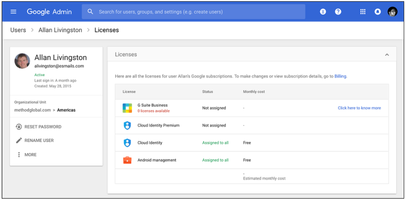Click the G Suite Business license icon
The width and height of the screenshot is (405, 199).
pos(127,108)
